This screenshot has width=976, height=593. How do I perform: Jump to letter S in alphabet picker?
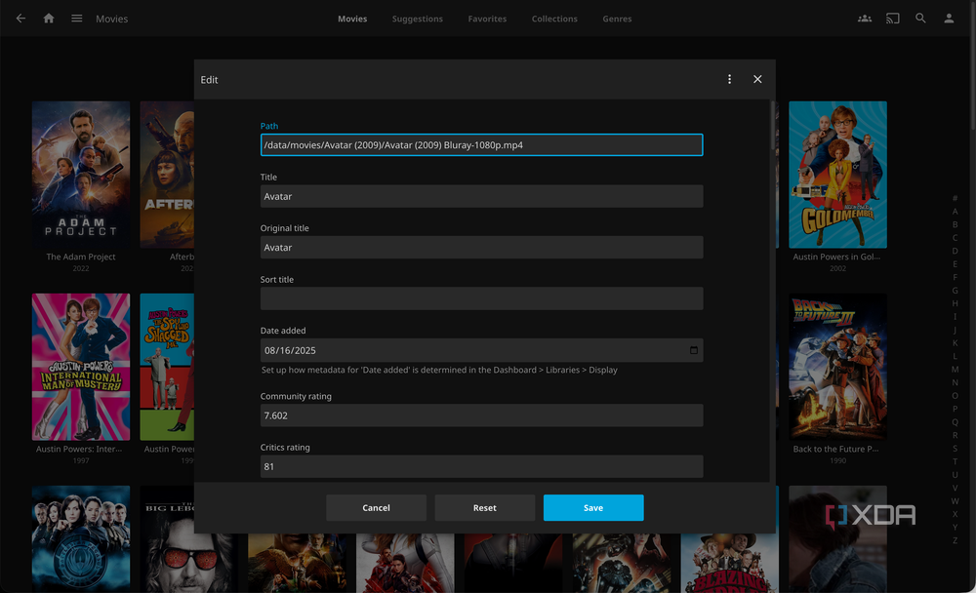click(955, 448)
